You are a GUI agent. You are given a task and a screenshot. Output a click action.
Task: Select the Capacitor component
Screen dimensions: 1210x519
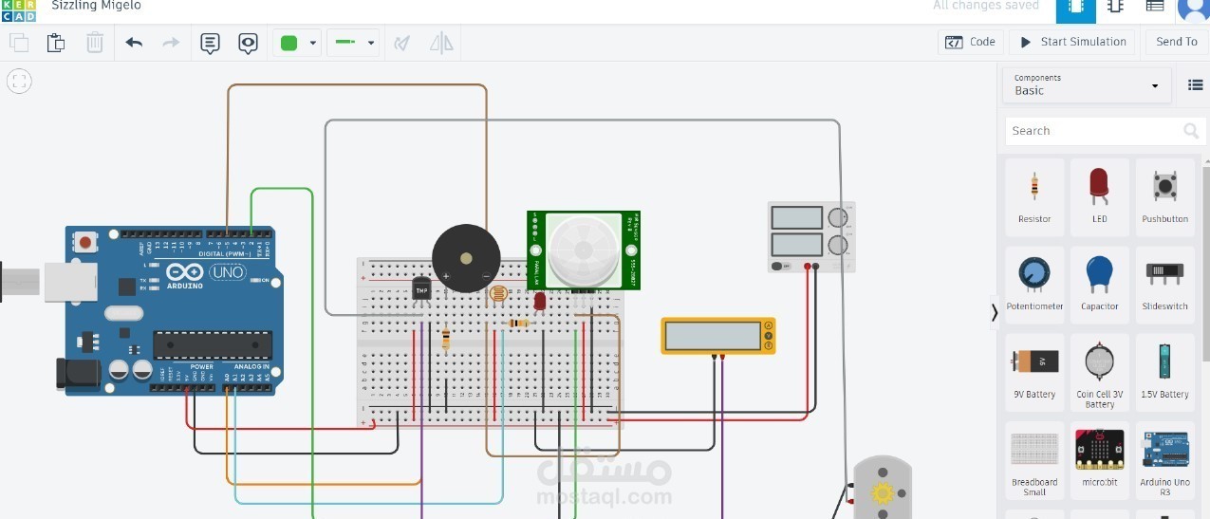coord(1099,285)
